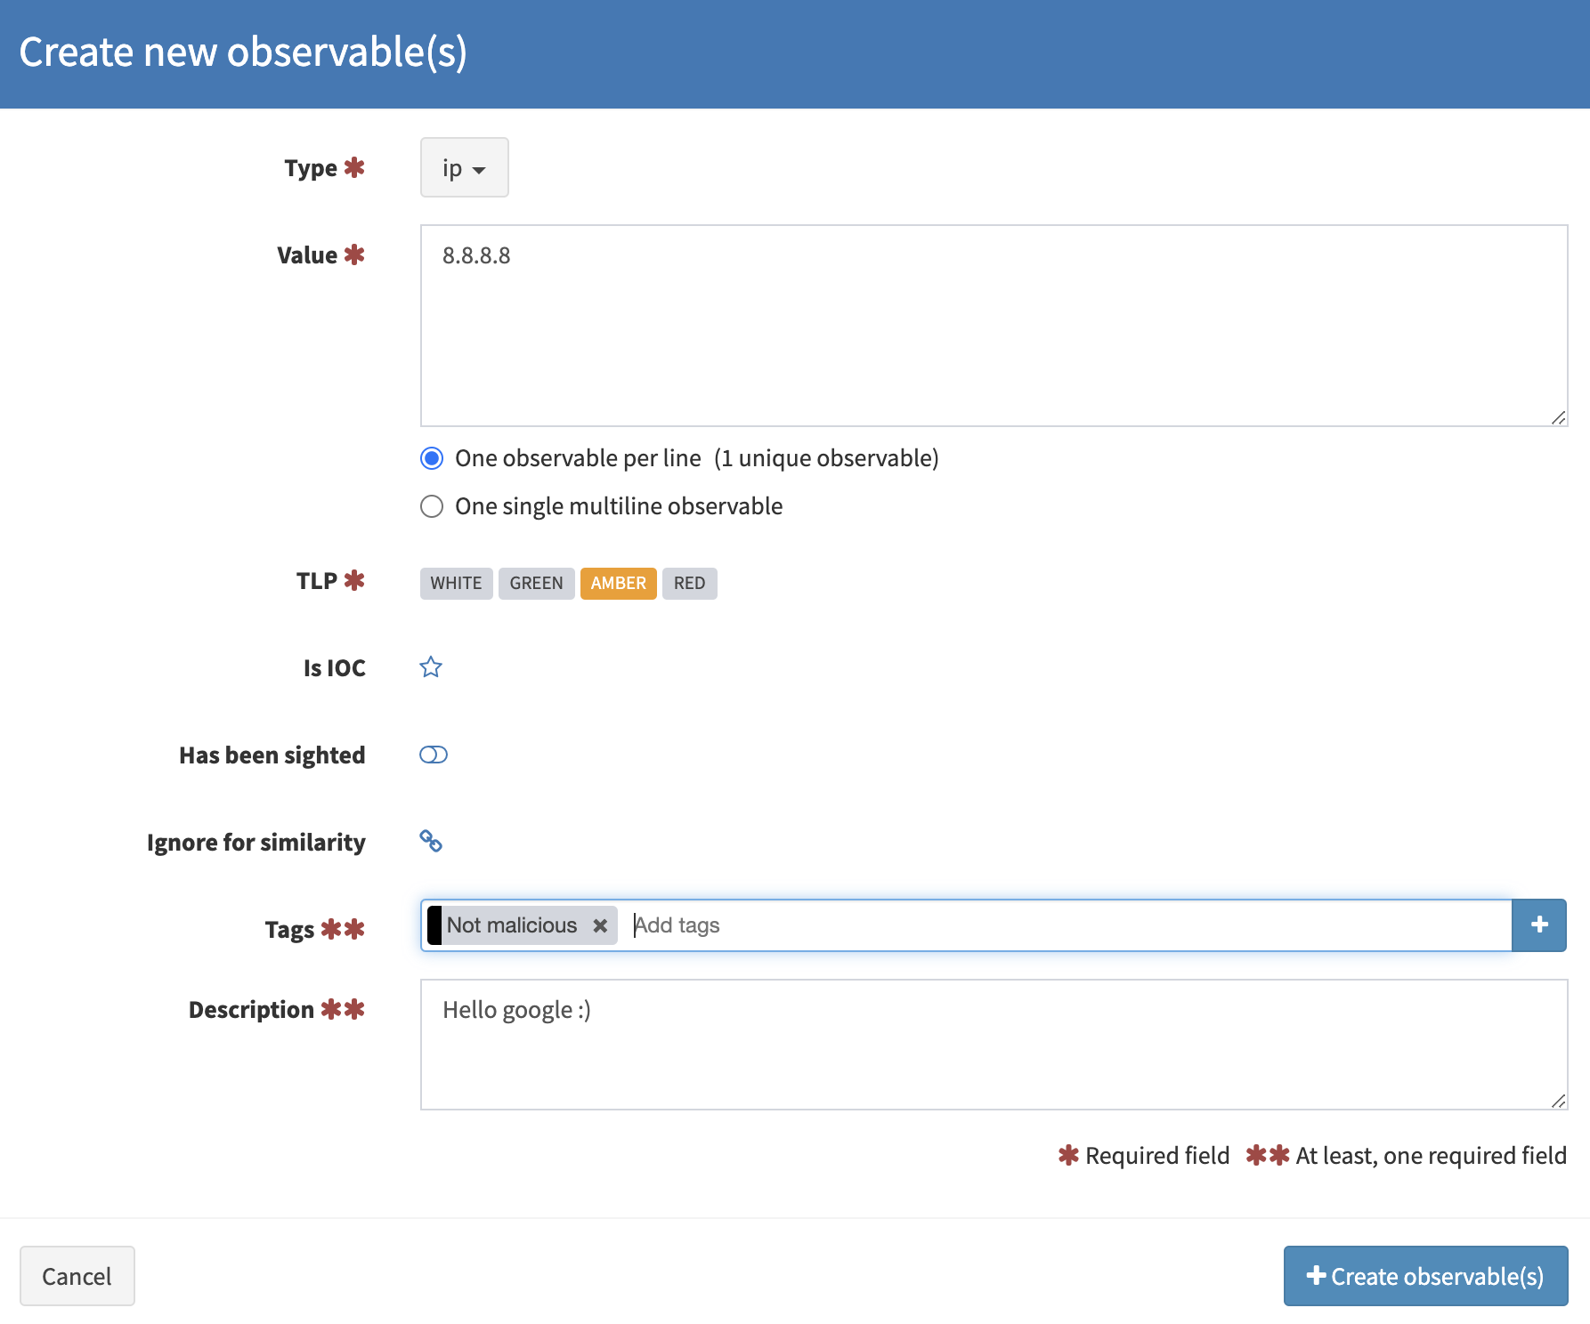
Task: Toggle Ignore for similarity link icon
Action: point(431,841)
